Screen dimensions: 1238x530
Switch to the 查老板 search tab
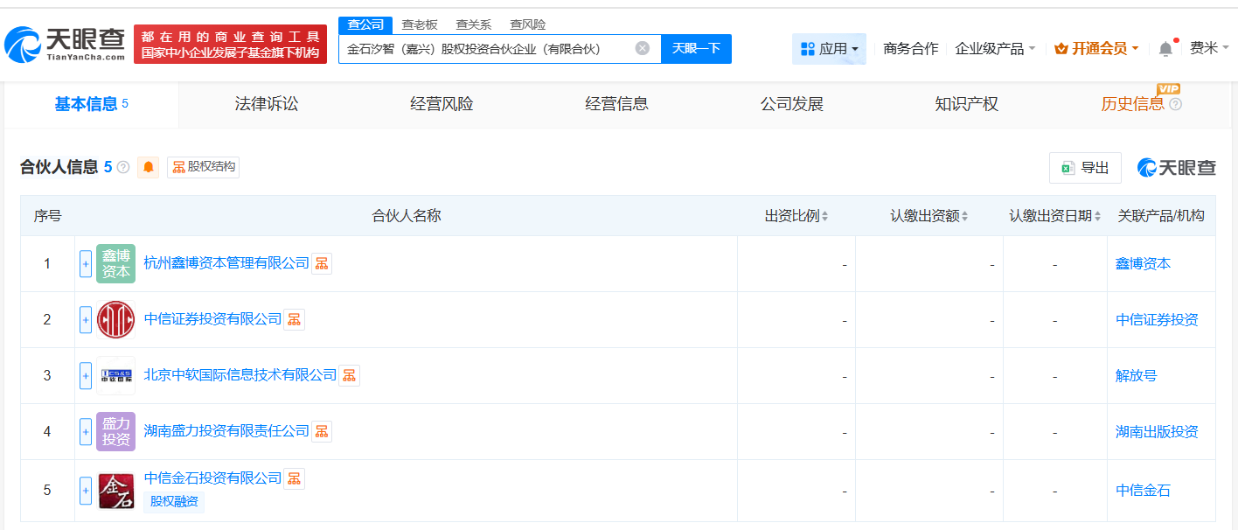click(x=420, y=24)
